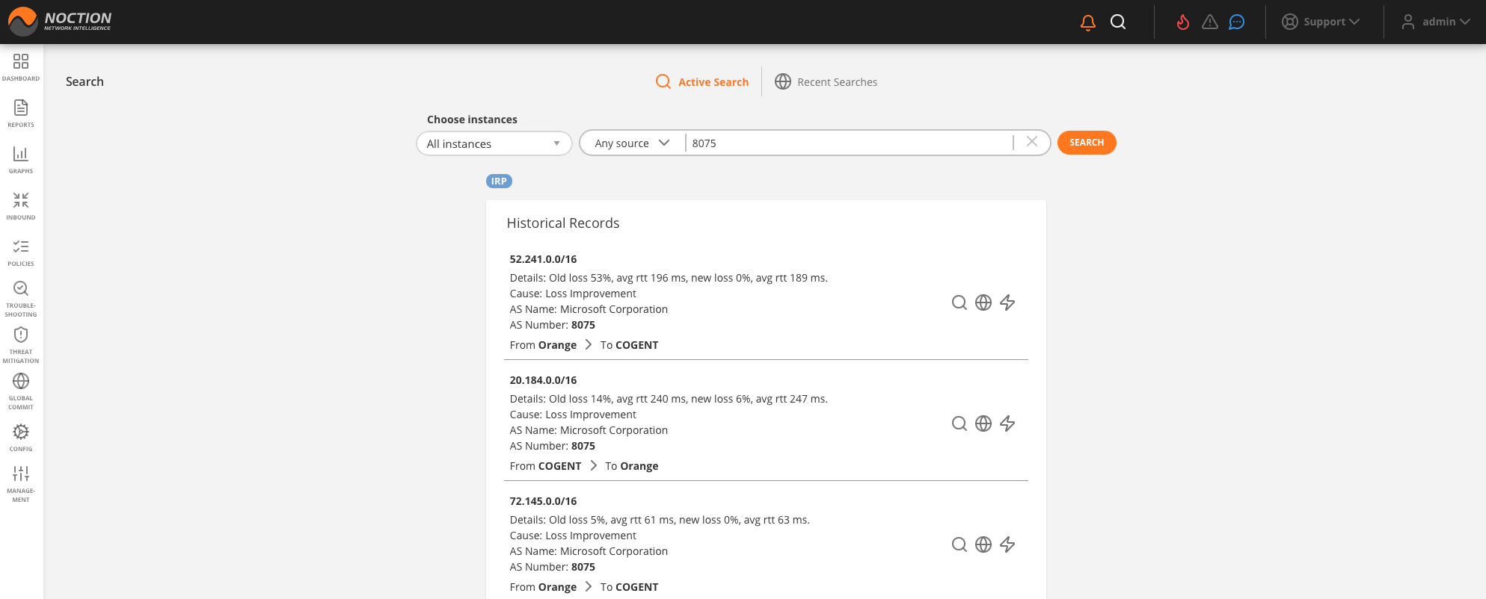The width and height of the screenshot is (1486, 599).
Task: Clear the search field with X
Action: [1032, 142]
